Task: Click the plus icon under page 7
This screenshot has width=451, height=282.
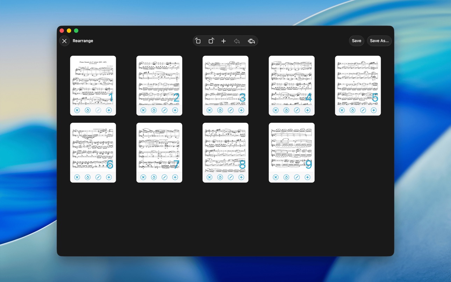Action: [175, 177]
